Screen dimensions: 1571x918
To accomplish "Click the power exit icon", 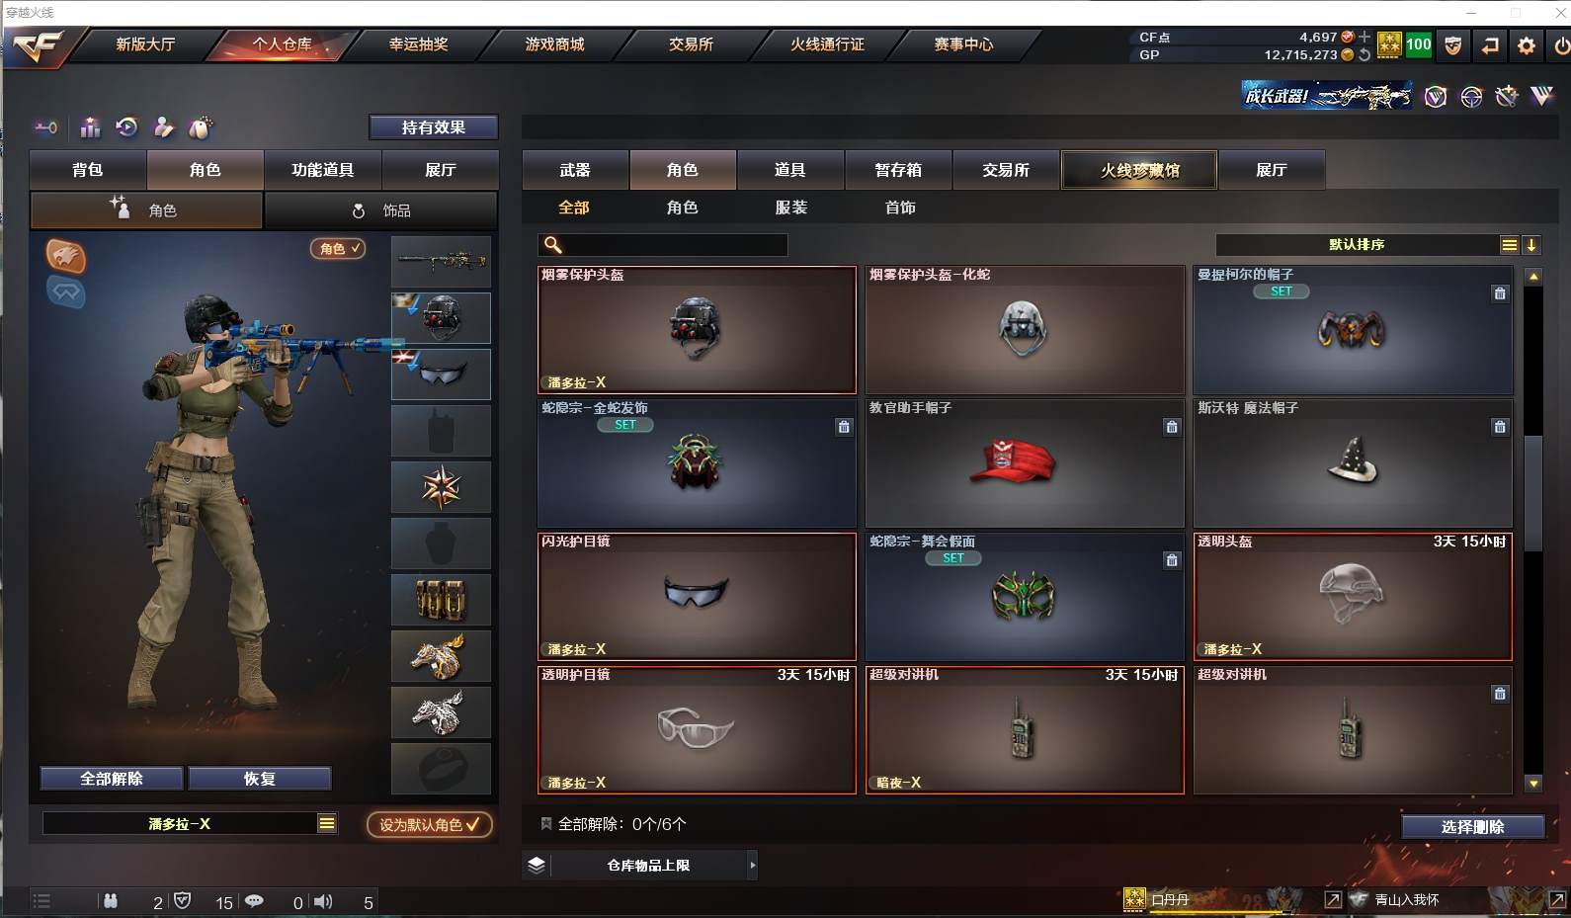I will [x=1561, y=45].
